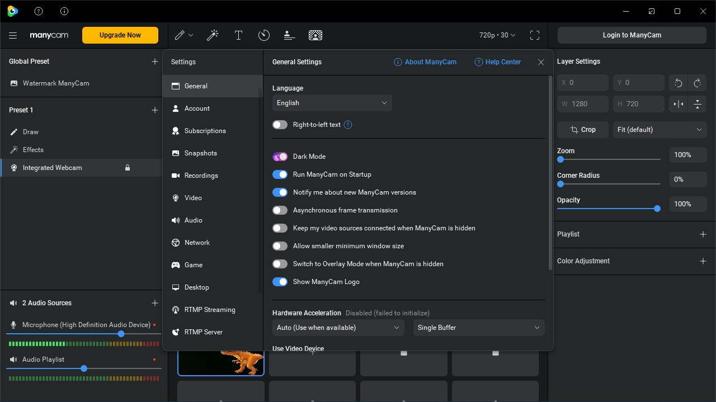
Task: Click the settings panel vertical scrollbar
Action: pos(550,173)
